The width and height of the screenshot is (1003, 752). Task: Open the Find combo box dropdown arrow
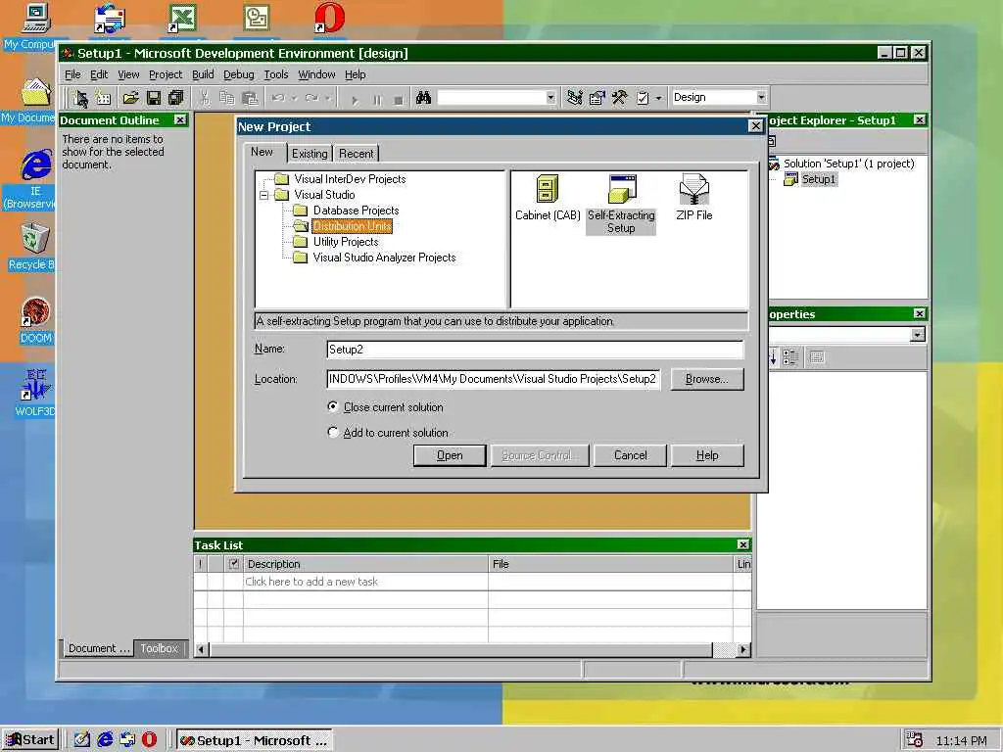[x=550, y=98]
